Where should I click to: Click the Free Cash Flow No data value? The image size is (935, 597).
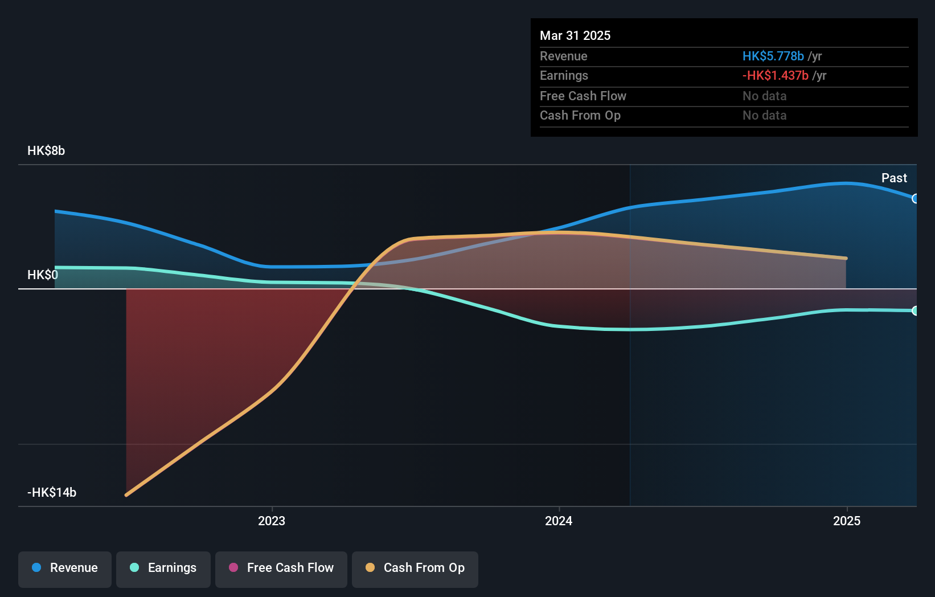pos(765,96)
